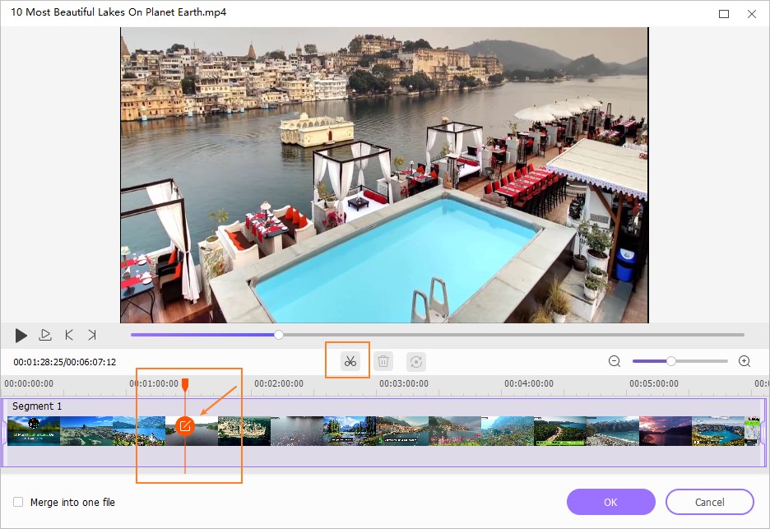Click the orange playhead on the ruler
The image size is (770, 529).
click(185, 384)
